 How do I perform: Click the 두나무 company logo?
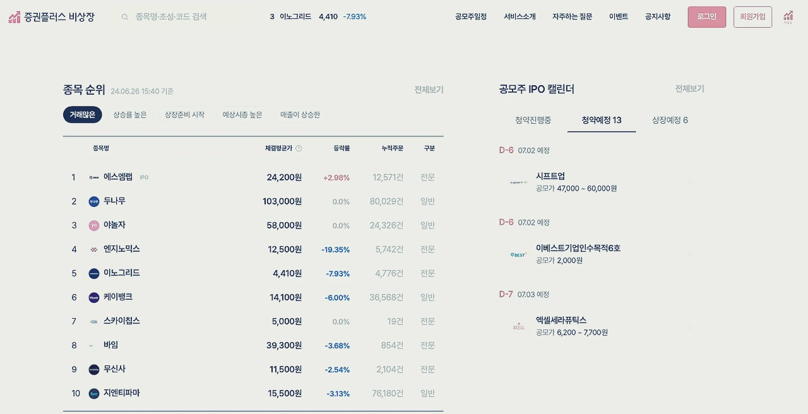pyautogui.click(x=94, y=201)
